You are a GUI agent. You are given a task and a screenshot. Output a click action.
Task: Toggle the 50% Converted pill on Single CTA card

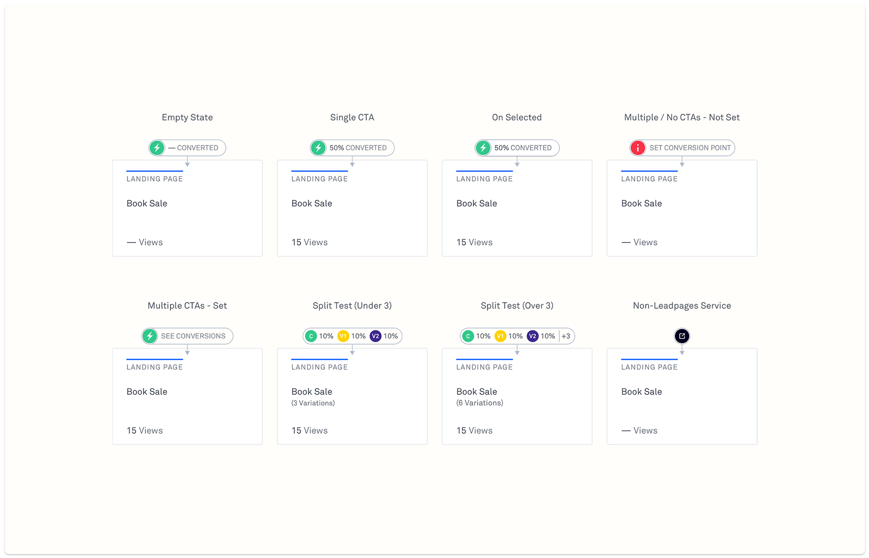[x=351, y=148]
